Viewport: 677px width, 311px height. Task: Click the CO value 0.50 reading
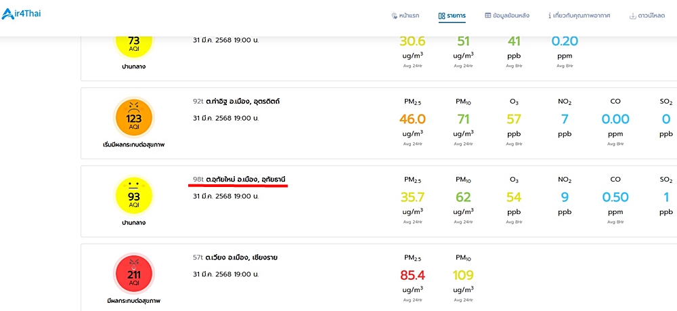(x=615, y=197)
